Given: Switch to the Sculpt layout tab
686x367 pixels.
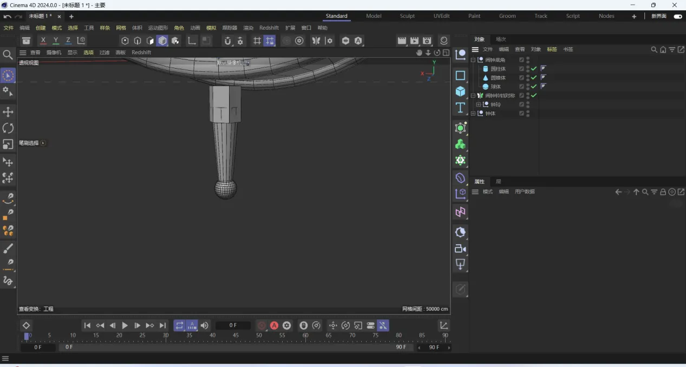Looking at the screenshot, I should (x=407, y=16).
